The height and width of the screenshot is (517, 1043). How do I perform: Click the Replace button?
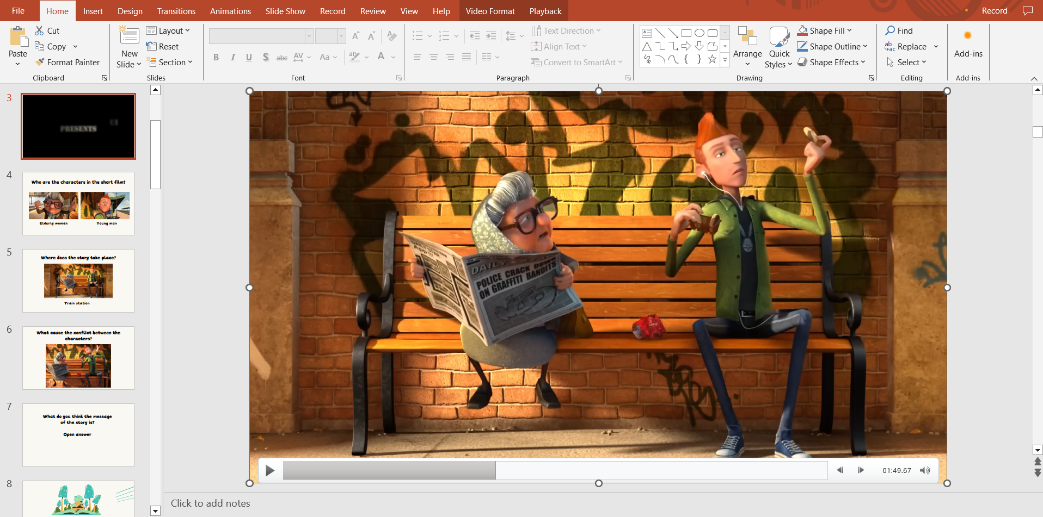(x=906, y=47)
